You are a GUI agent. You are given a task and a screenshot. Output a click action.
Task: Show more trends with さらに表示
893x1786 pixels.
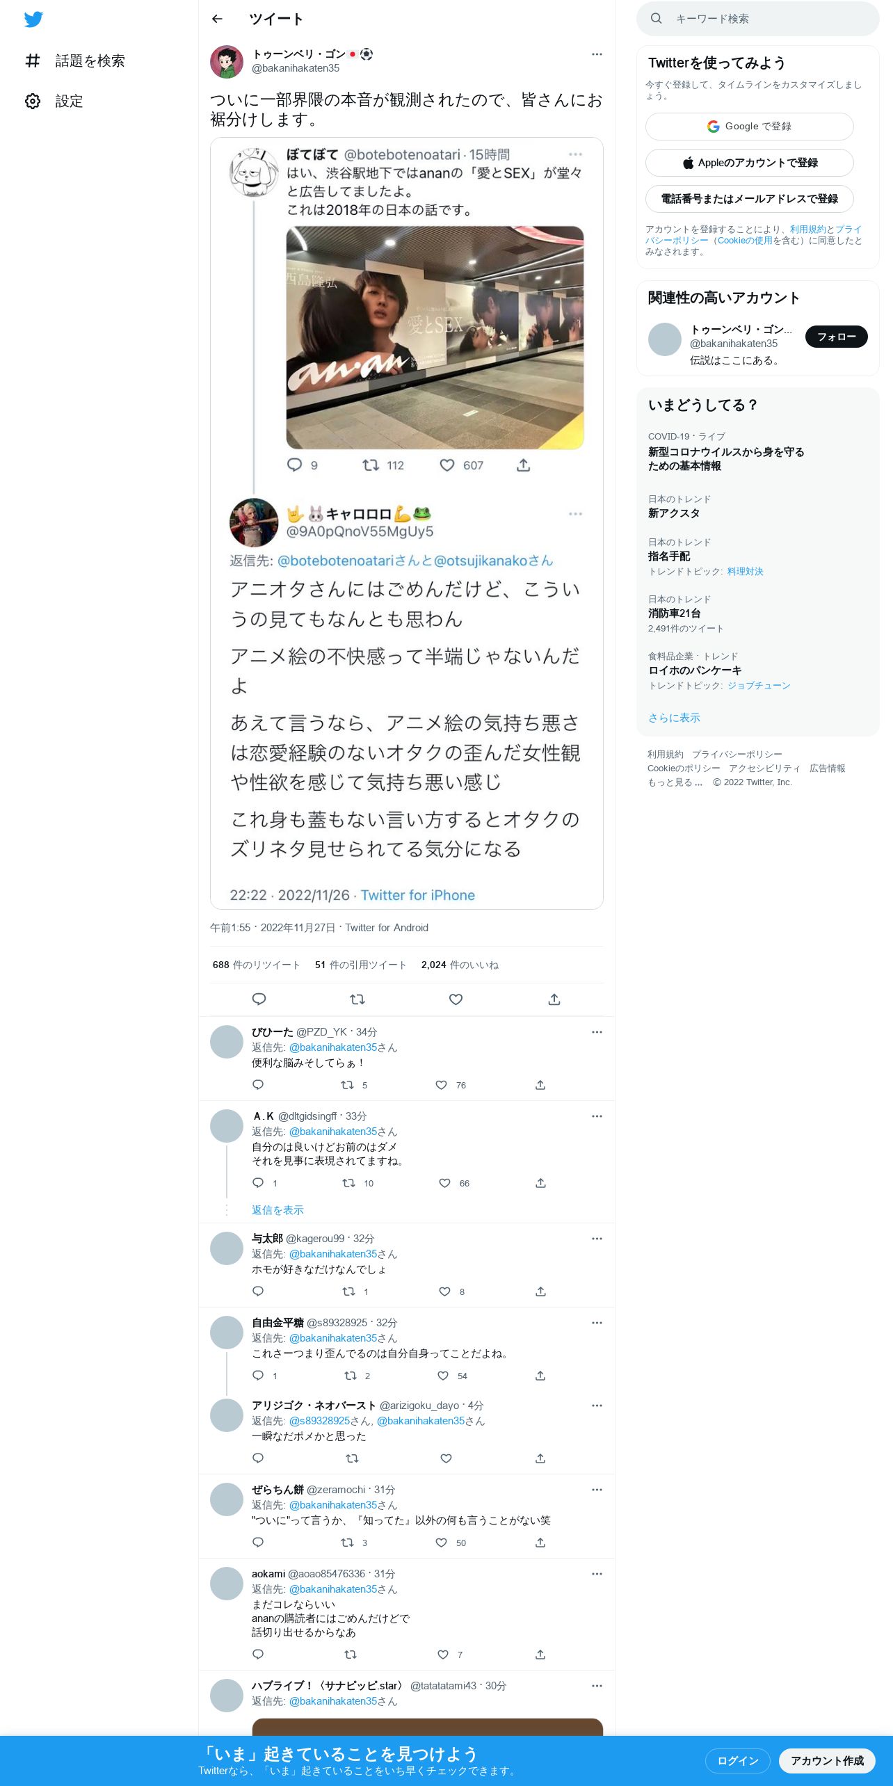coord(674,718)
